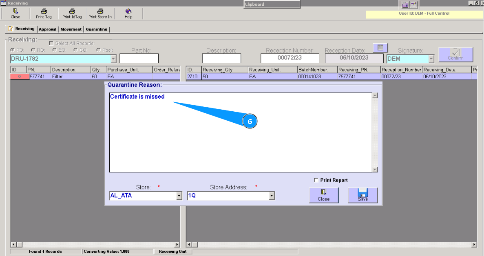
Task: Click the purple icon in top-right header
Action: pos(405,5)
